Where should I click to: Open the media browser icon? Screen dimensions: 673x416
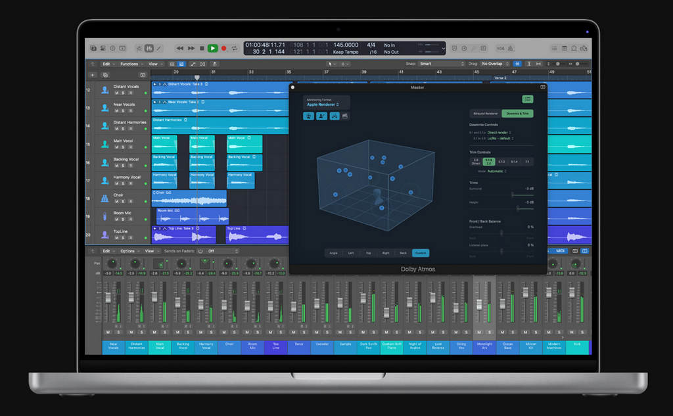coord(584,49)
